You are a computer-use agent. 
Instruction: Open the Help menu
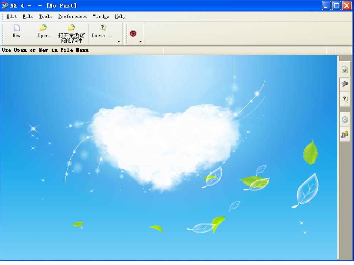tap(120, 16)
